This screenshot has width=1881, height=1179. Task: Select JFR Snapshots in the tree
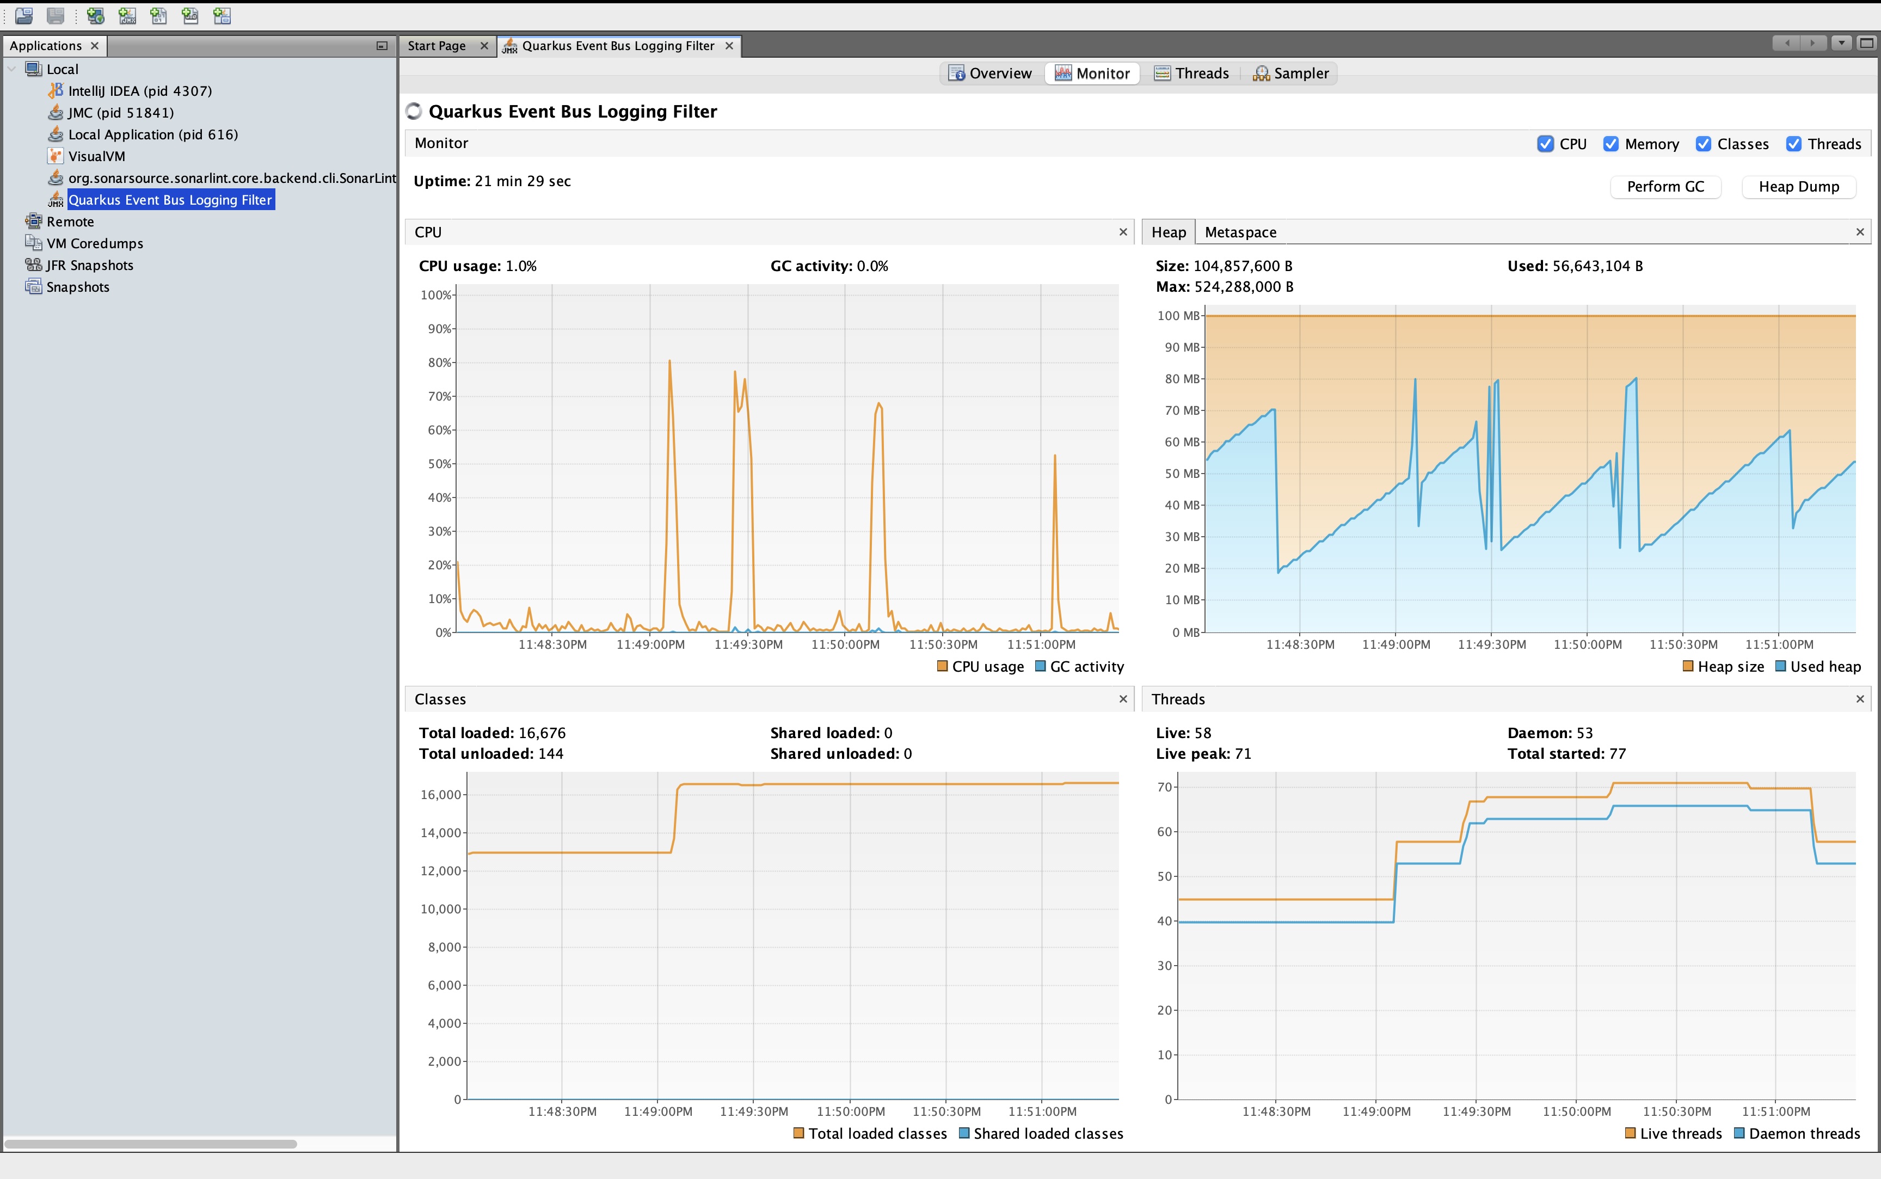pyautogui.click(x=89, y=265)
